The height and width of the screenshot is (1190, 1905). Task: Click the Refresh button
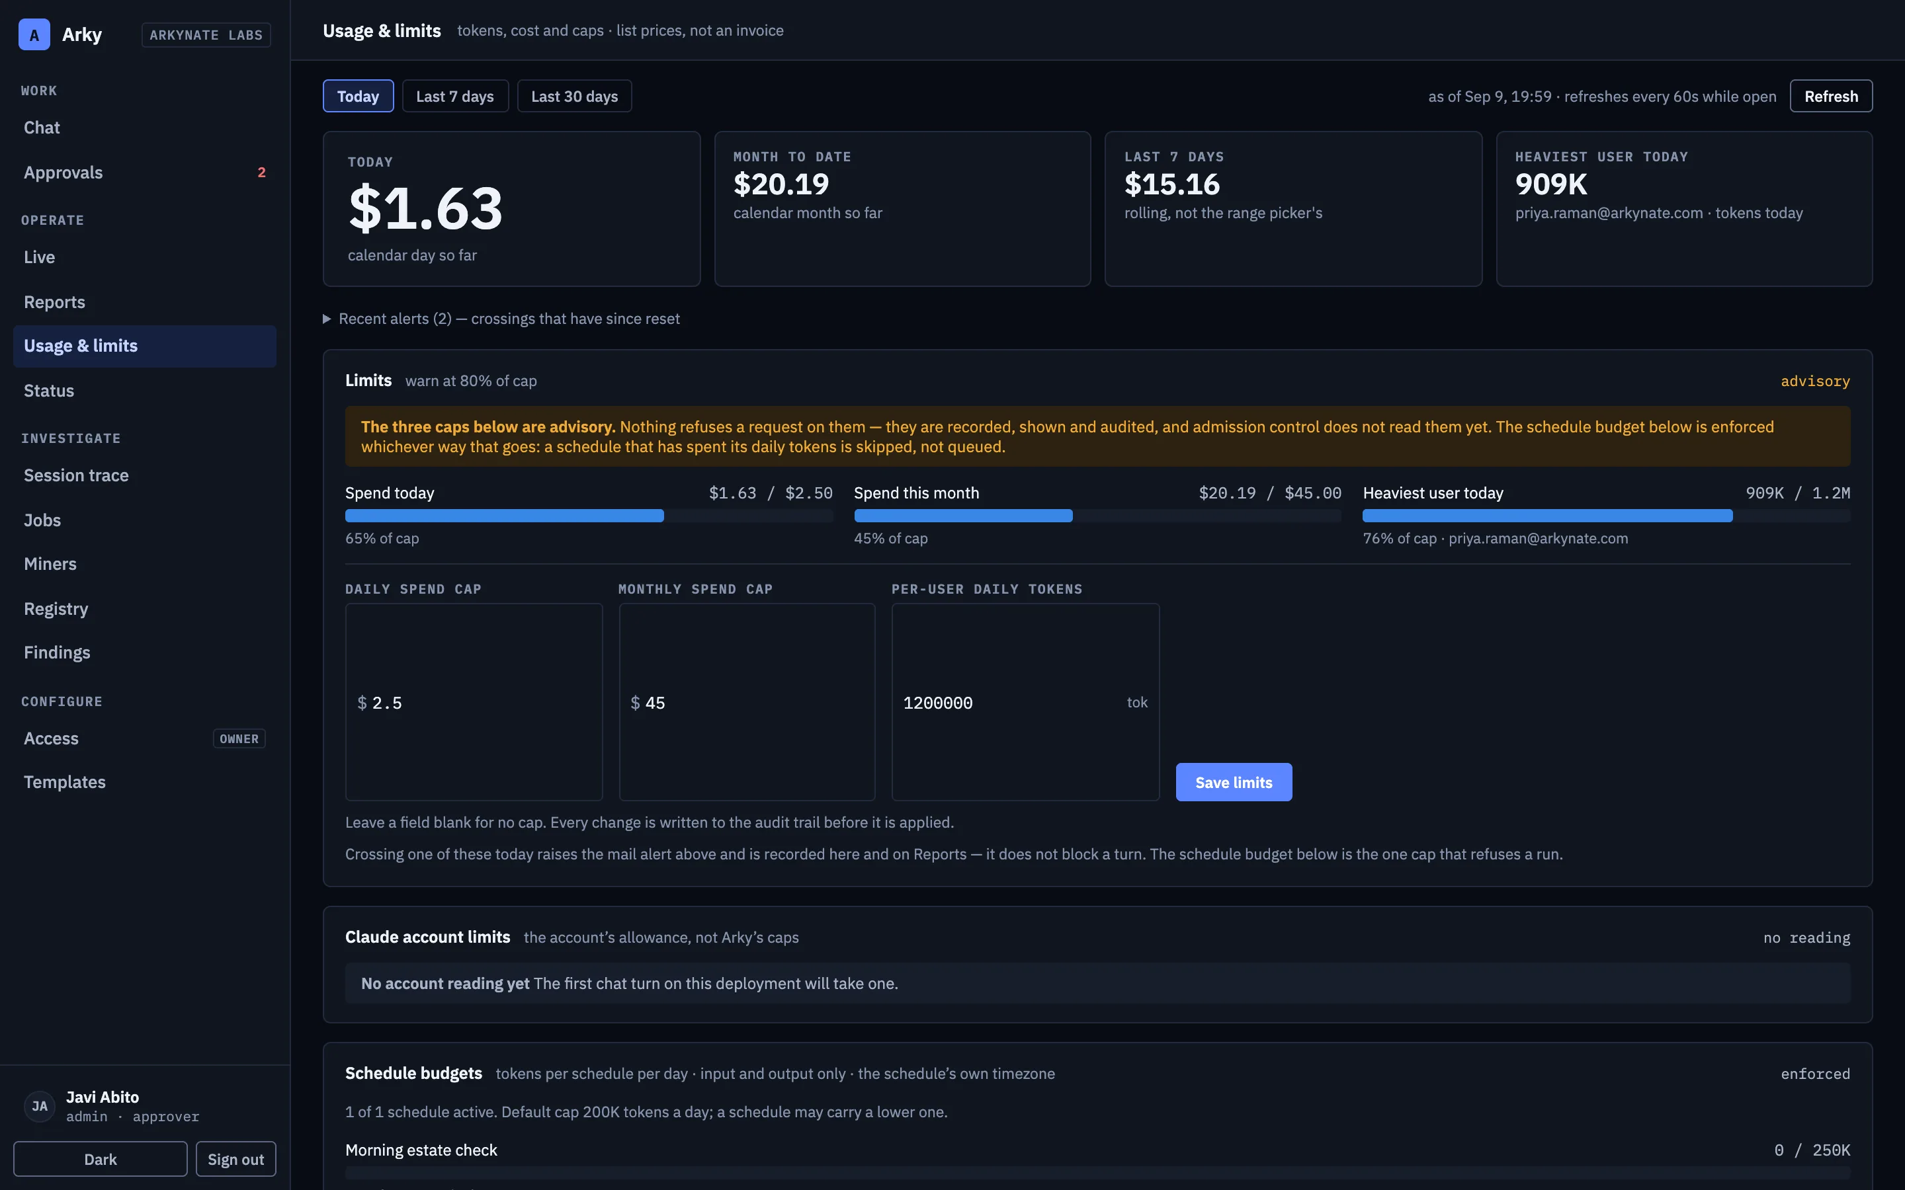(x=1831, y=96)
